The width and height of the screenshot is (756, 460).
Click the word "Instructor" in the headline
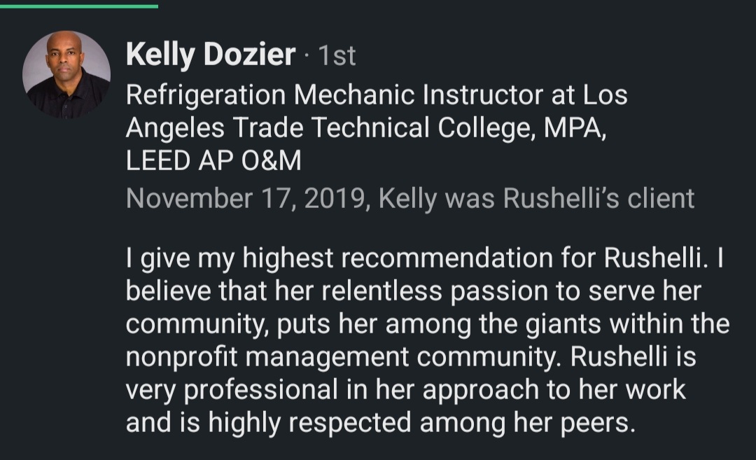(482, 95)
